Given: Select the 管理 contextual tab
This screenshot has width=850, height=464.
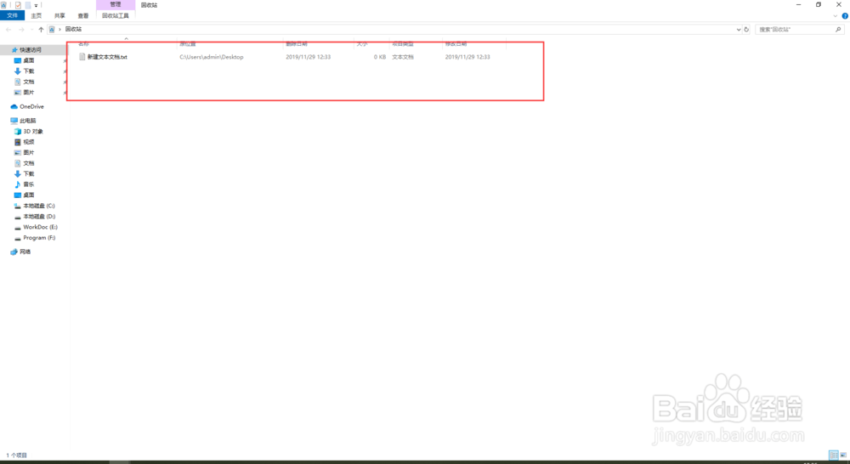Looking at the screenshot, I should coord(116,4).
